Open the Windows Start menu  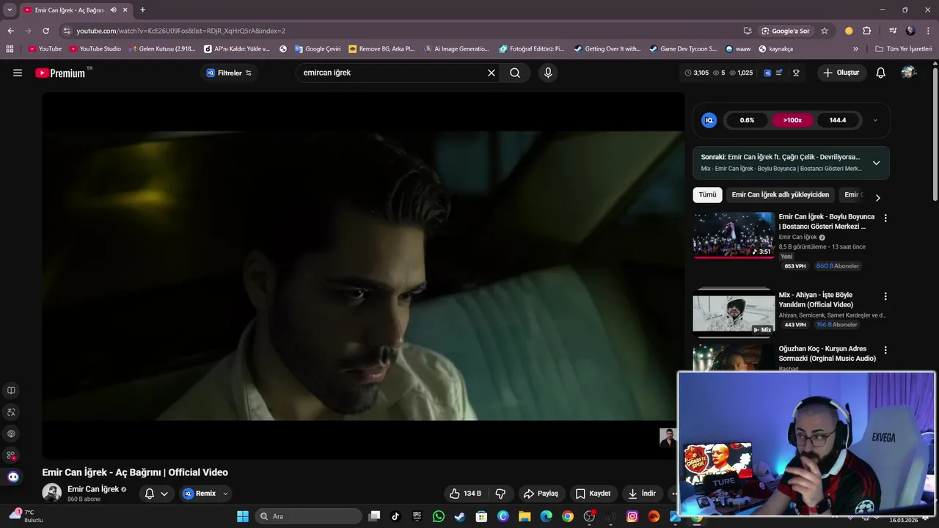click(x=243, y=516)
